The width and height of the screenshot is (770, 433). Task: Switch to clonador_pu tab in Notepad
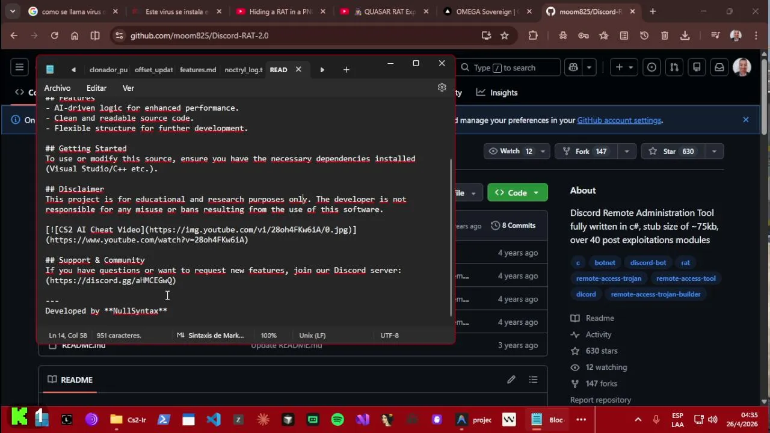(108, 70)
